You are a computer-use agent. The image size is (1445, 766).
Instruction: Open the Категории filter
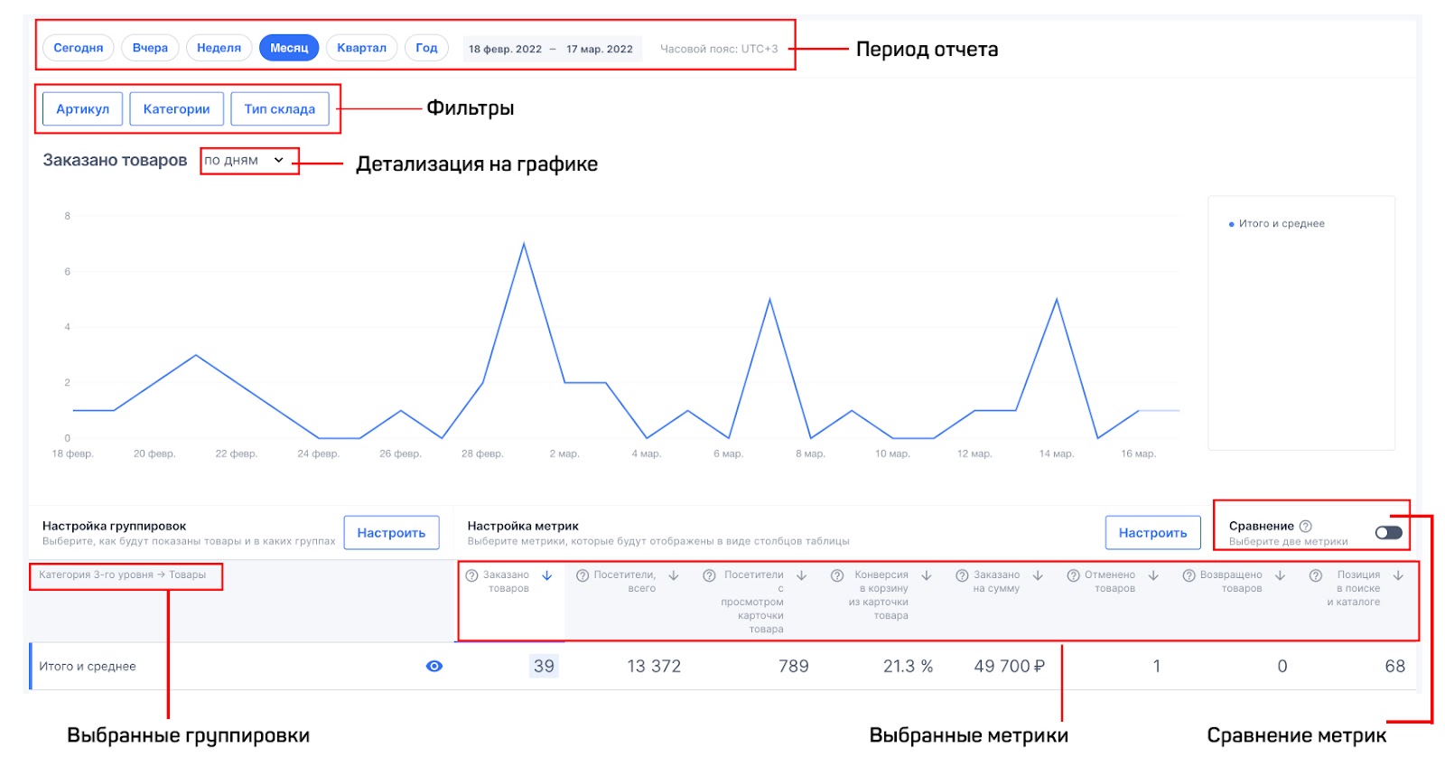tap(176, 109)
